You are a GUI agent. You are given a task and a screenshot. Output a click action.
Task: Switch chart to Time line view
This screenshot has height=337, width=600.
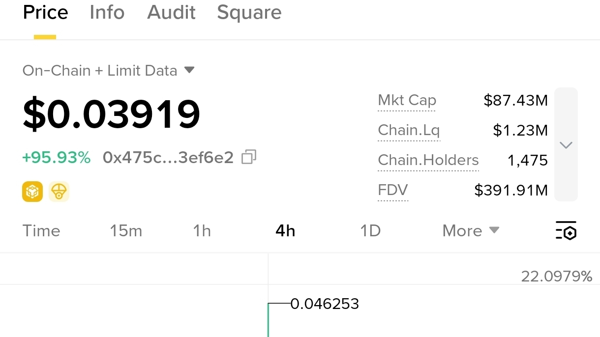(41, 231)
